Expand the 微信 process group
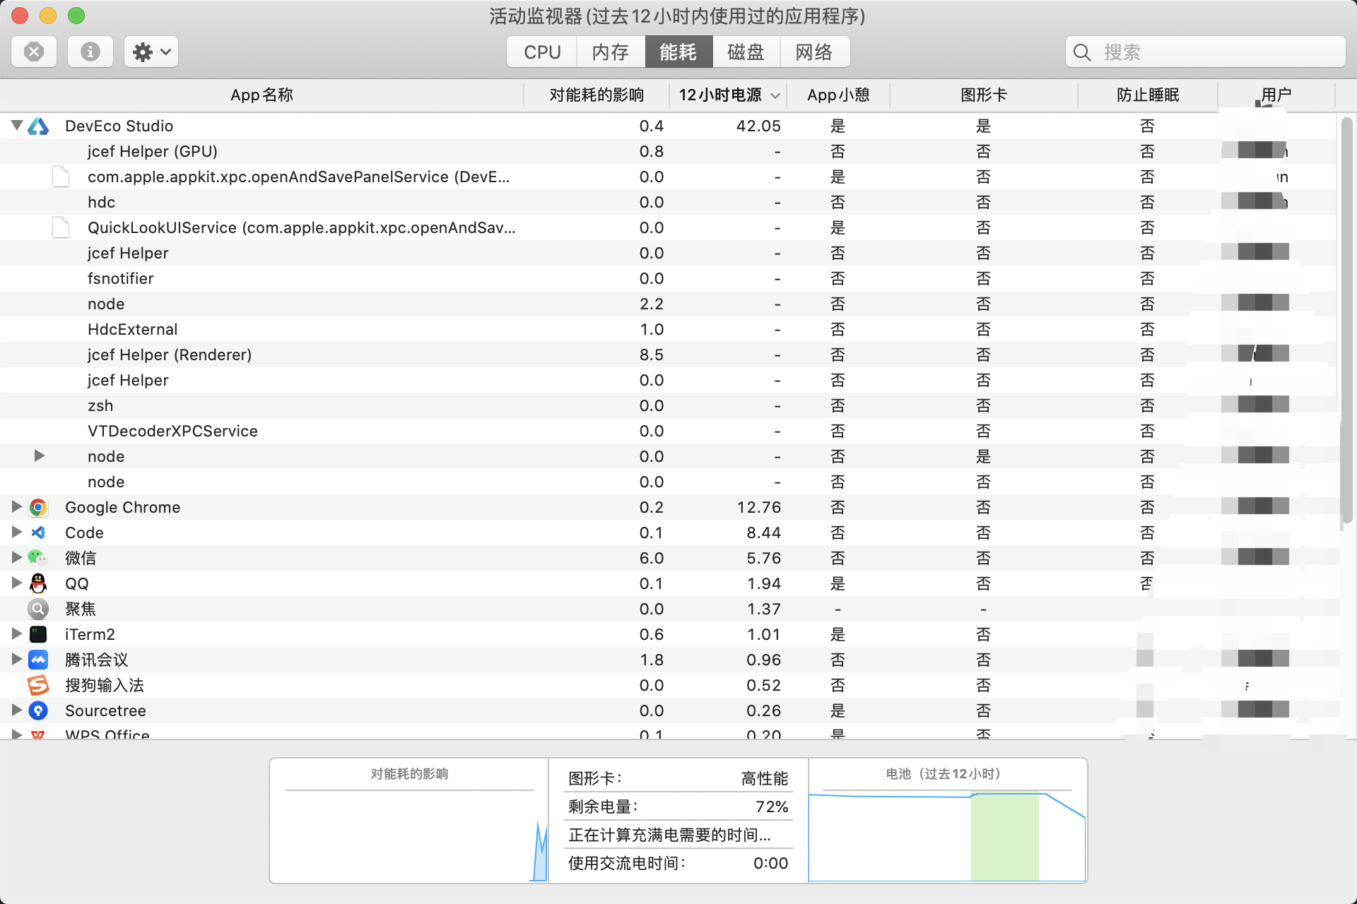This screenshot has width=1357, height=904. 17,558
